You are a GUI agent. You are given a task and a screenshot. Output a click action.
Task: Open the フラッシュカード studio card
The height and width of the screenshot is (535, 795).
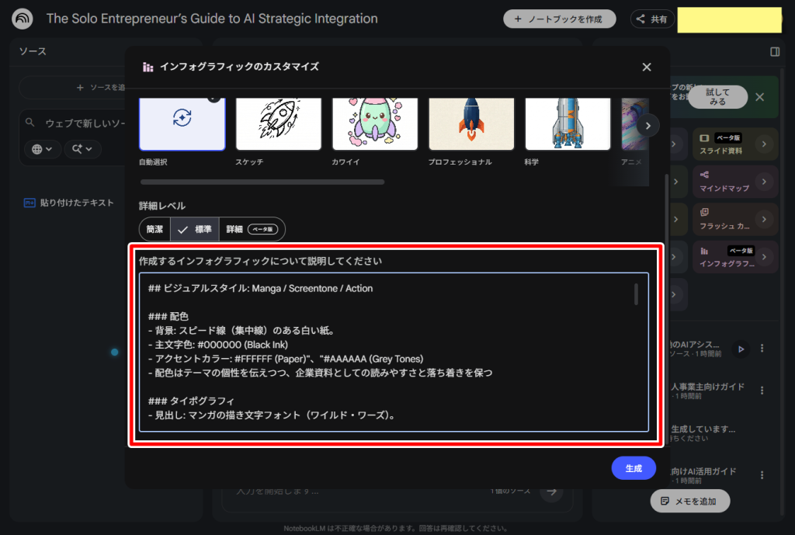coord(735,219)
